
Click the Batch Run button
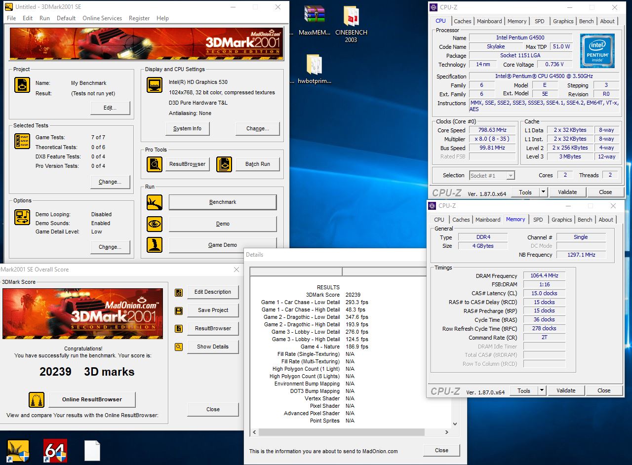coord(258,164)
